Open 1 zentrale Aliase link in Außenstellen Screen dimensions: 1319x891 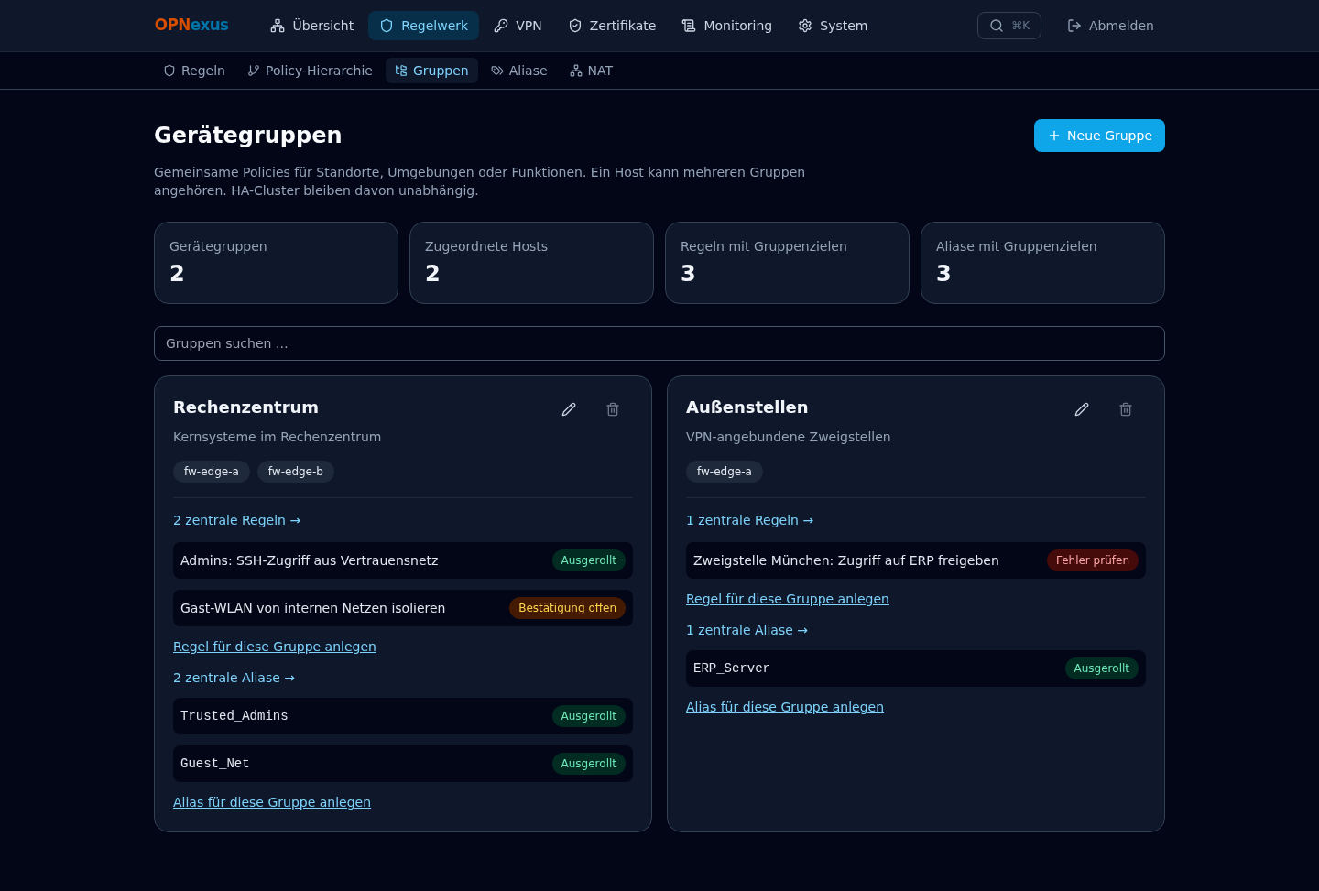[747, 630]
